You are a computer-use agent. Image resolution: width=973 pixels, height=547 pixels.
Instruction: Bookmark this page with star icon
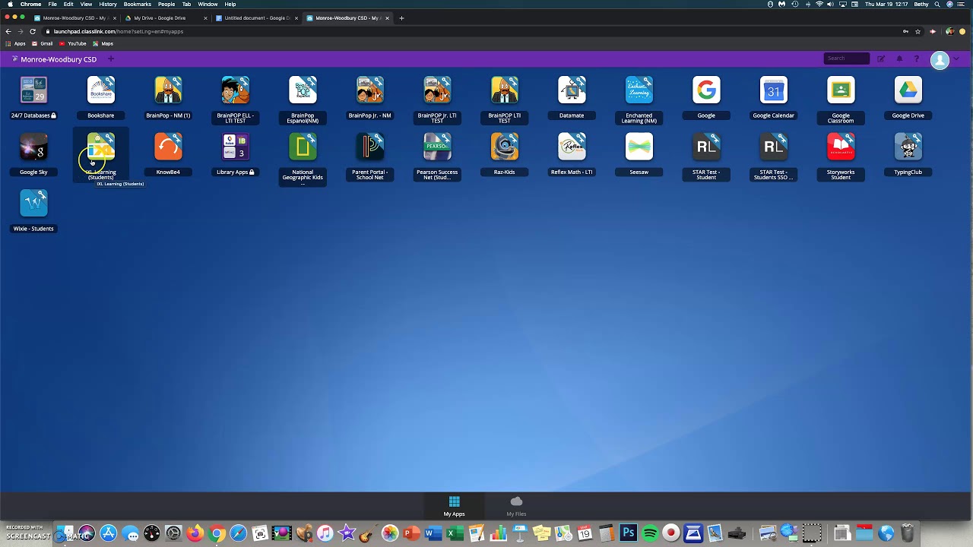pos(918,31)
